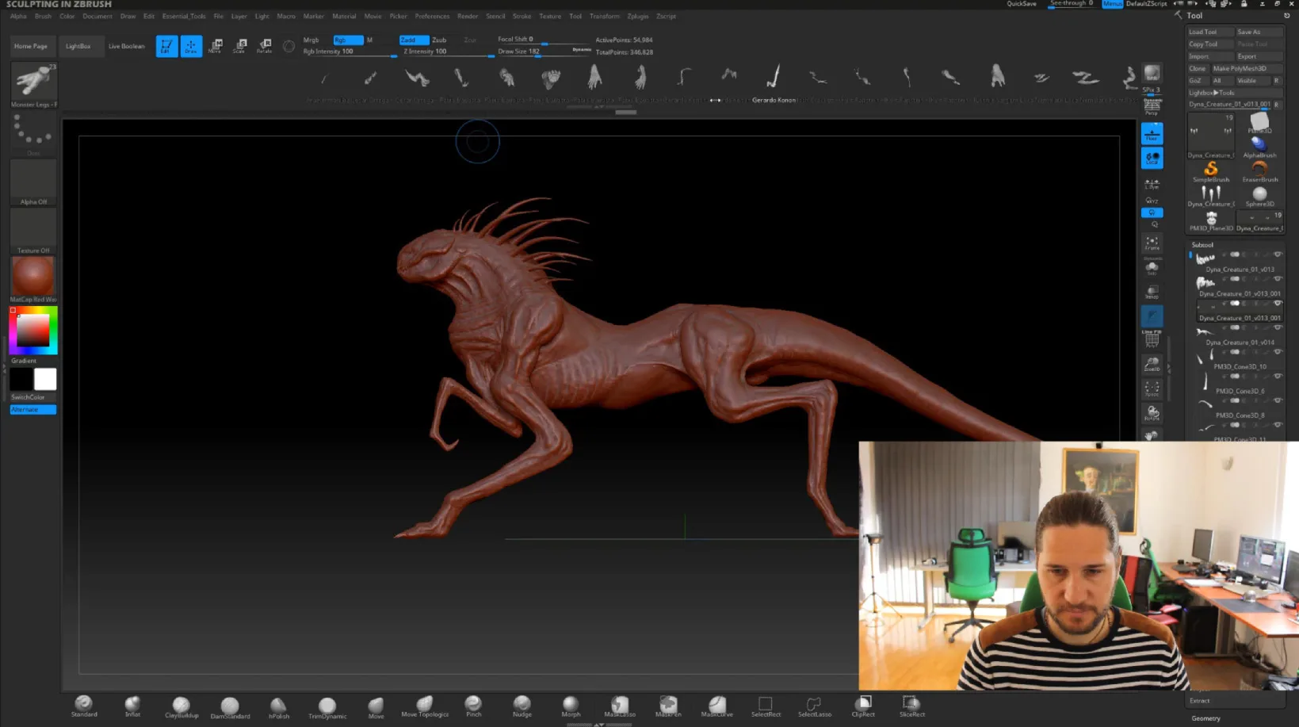This screenshot has width=1299, height=727.
Task: Collapse the Subtool panel section
Action: coord(1202,245)
